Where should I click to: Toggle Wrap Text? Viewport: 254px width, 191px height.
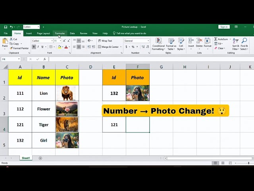click(105, 41)
